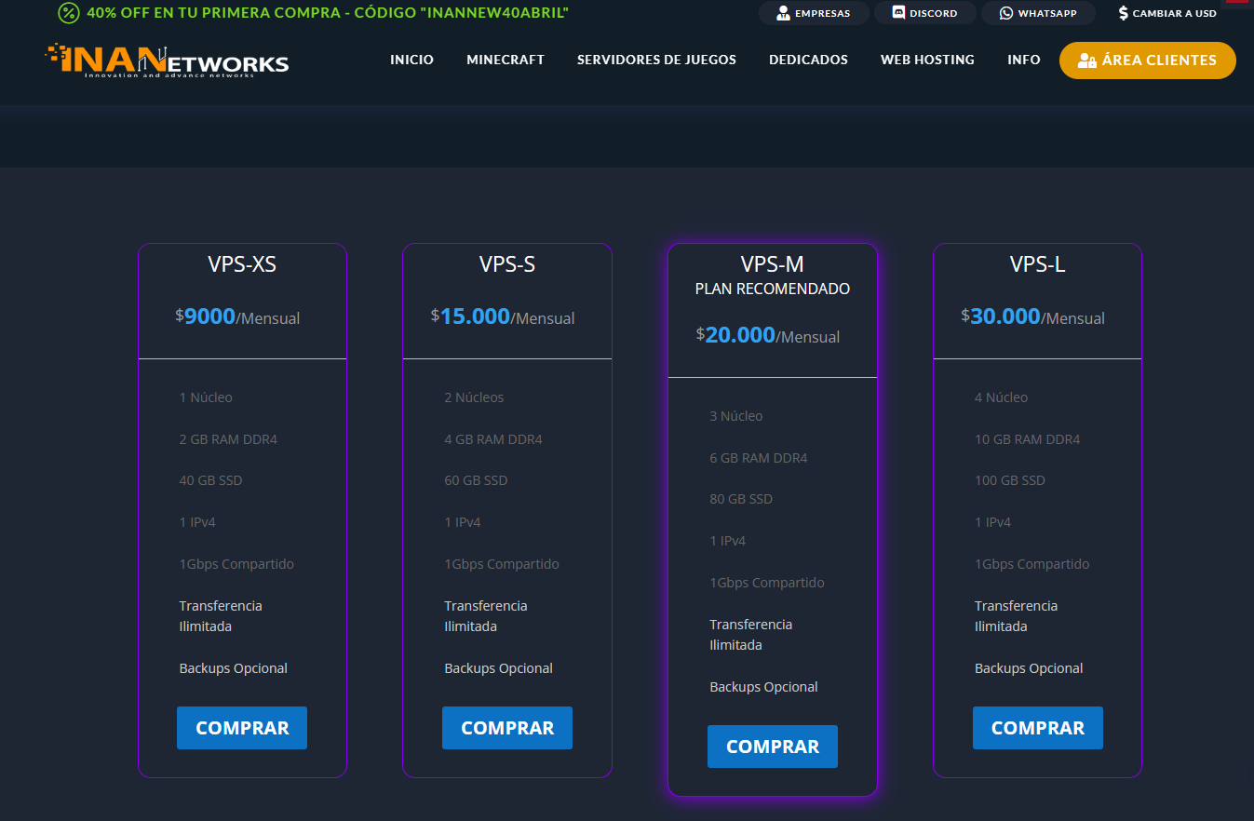Click Comprar under the VPS-L plan
The height and width of the screenshot is (821, 1254).
point(1037,728)
